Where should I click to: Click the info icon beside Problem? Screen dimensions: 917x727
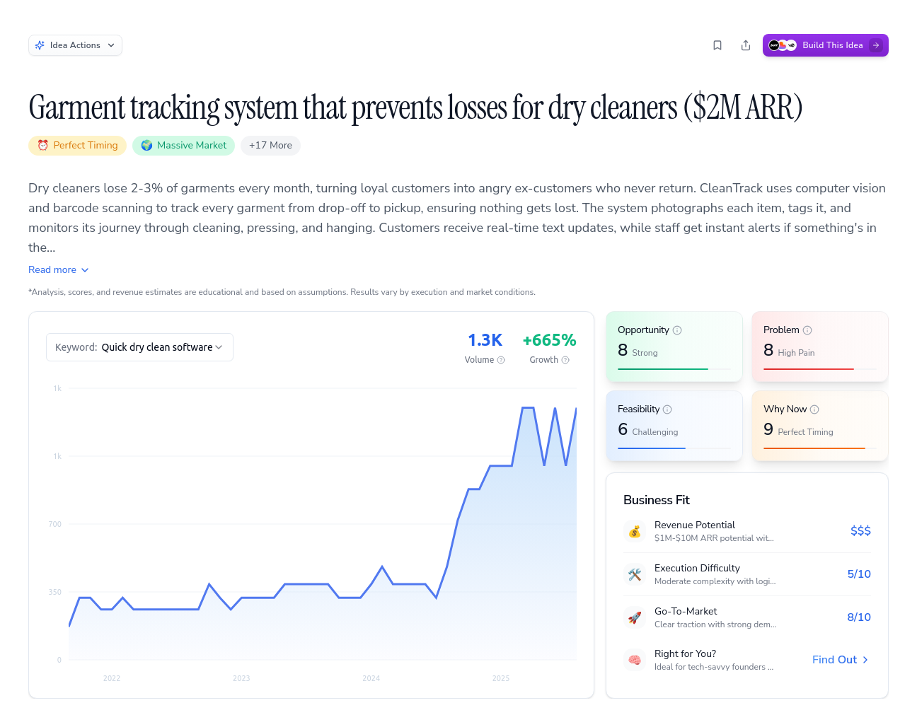pos(807,330)
